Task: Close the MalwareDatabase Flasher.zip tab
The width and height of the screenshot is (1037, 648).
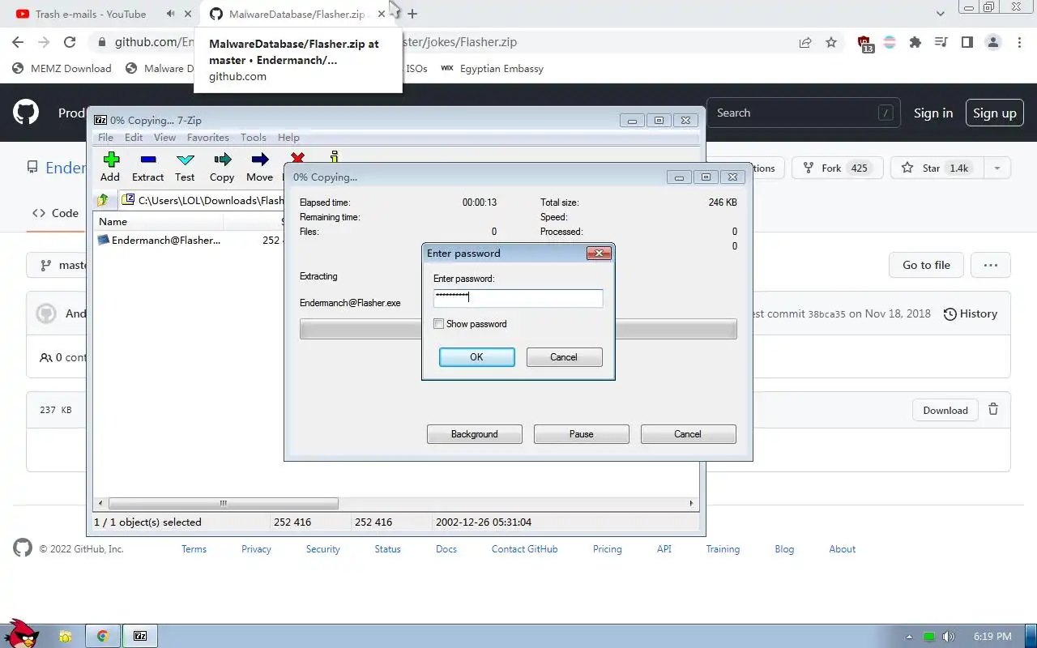Action: [382, 14]
